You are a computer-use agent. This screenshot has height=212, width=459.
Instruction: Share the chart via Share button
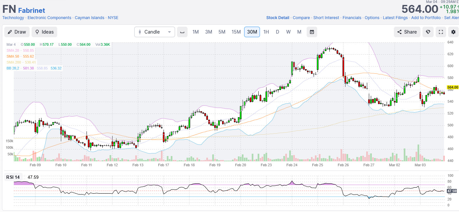point(407,32)
